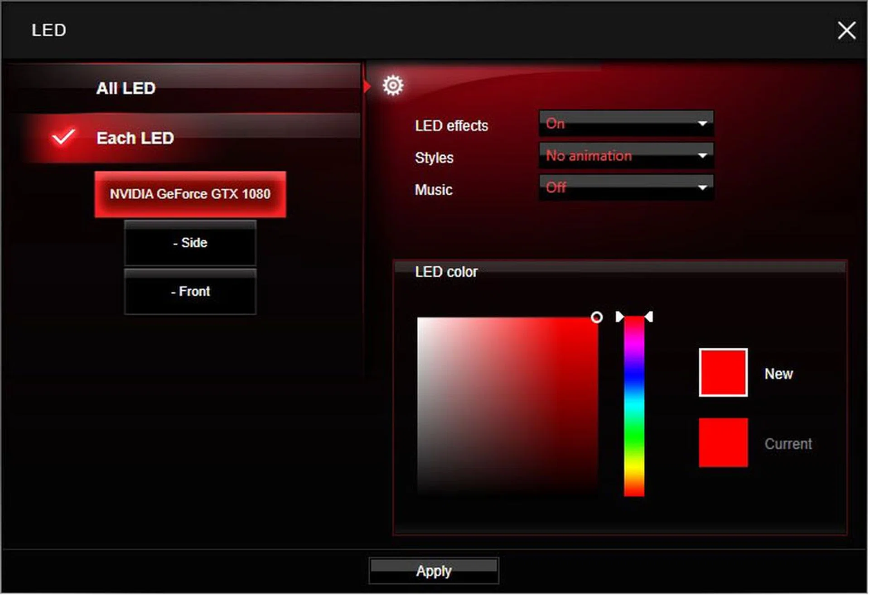Screen dimensions: 870x595
Task: Click the gear settings icon
Action: click(x=393, y=85)
